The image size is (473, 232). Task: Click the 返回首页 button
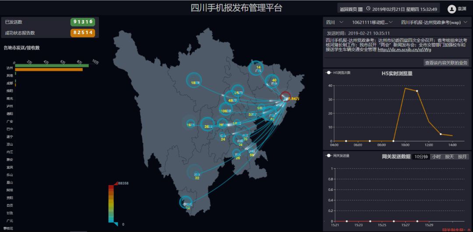pos(351,9)
